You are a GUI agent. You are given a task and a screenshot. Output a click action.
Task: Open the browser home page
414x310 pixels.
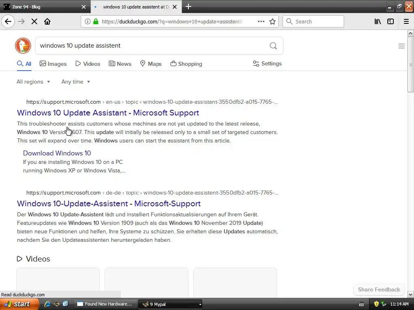(47, 21)
